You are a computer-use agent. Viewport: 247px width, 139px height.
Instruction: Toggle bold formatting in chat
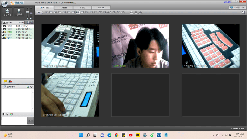point(4,114)
